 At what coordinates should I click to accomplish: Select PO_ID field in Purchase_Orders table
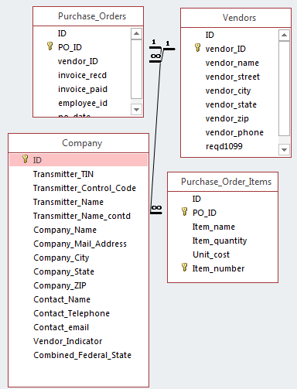(x=70, y=47)
